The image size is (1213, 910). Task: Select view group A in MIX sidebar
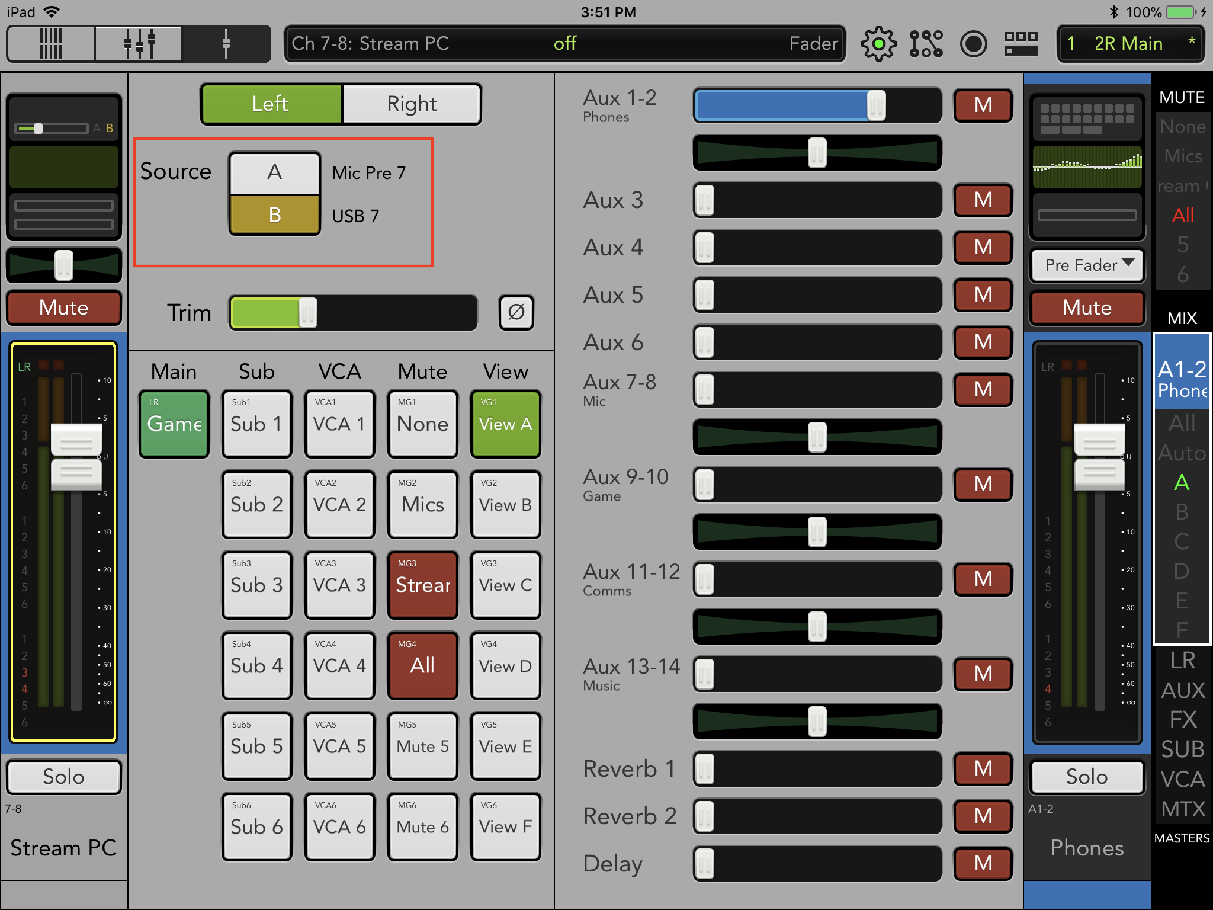pos(1182,482)
